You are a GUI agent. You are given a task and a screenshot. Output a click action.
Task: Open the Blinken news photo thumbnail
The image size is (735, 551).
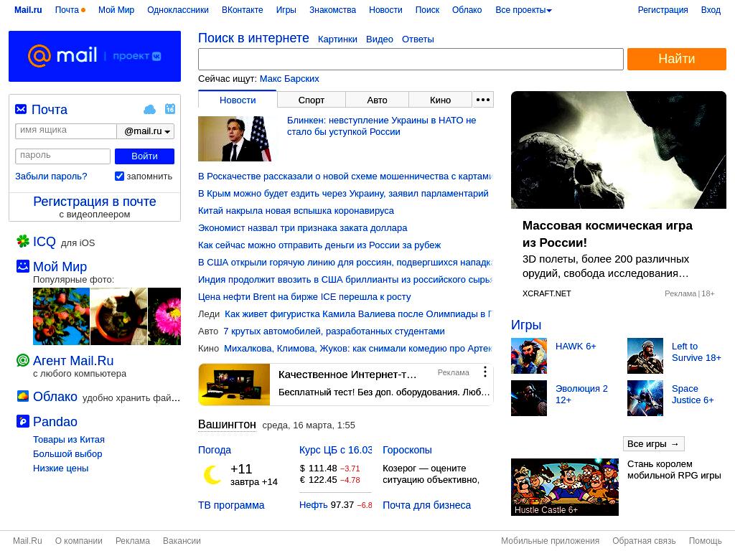tap(235, 138)
